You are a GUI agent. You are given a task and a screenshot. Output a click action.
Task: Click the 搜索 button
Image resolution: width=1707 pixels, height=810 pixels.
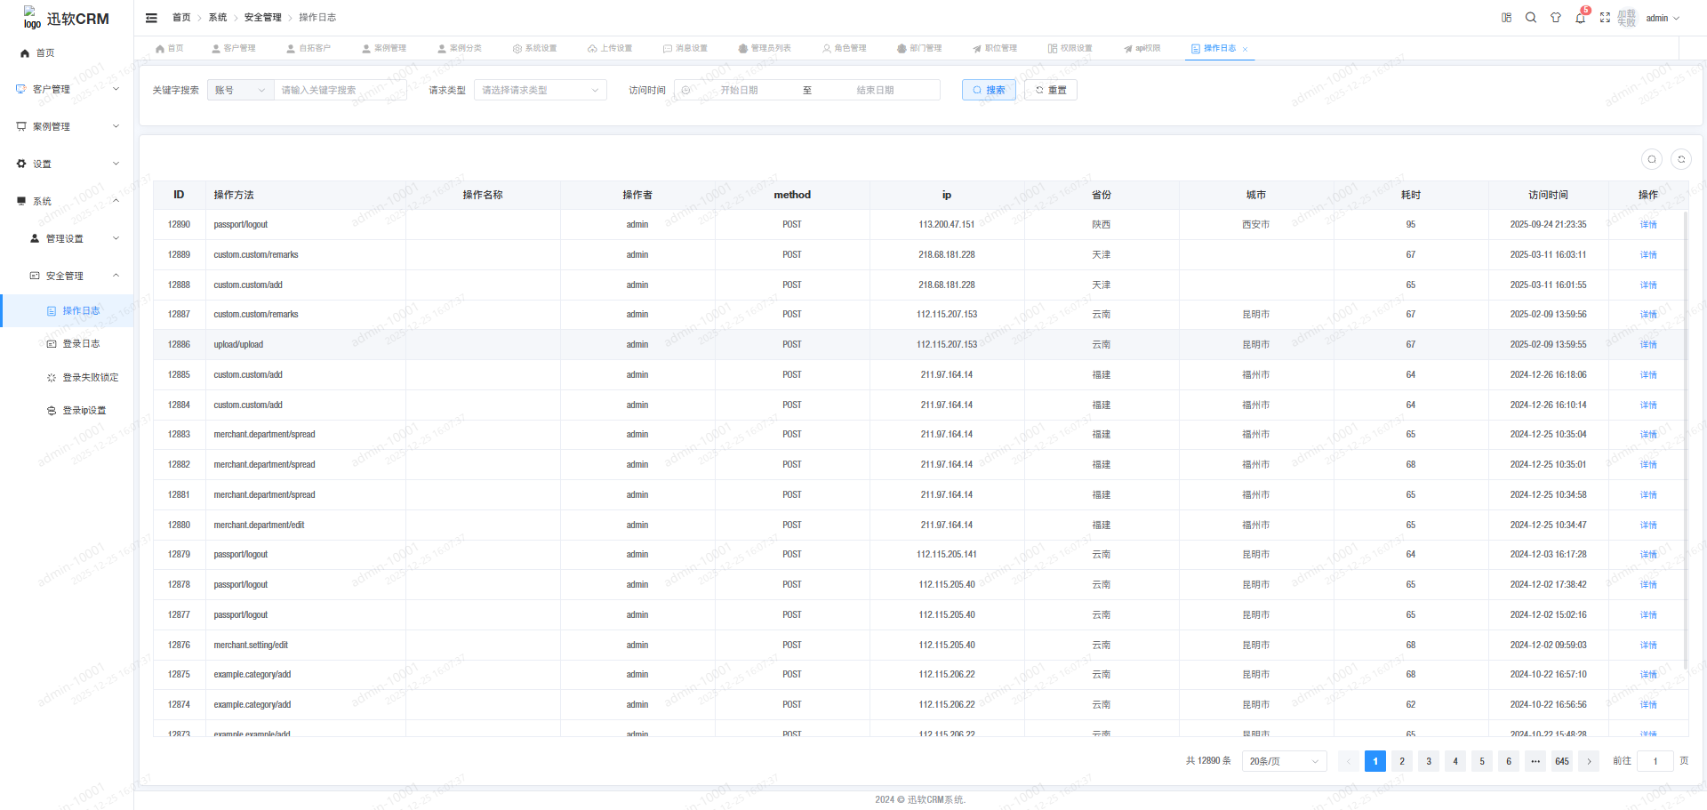point(989,90)
